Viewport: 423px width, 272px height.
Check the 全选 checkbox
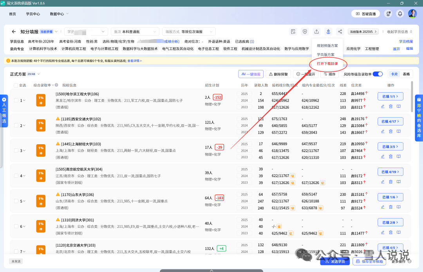pyautogui.click(x=16, y=85)
